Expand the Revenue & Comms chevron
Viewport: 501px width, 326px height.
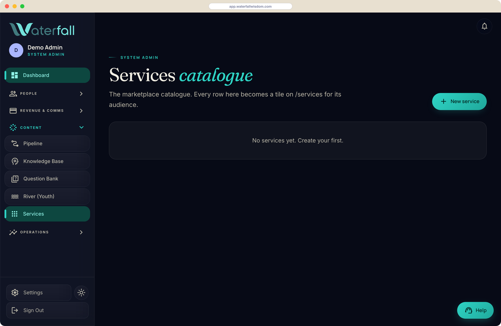pyautogui.click(x=81, y=111)
